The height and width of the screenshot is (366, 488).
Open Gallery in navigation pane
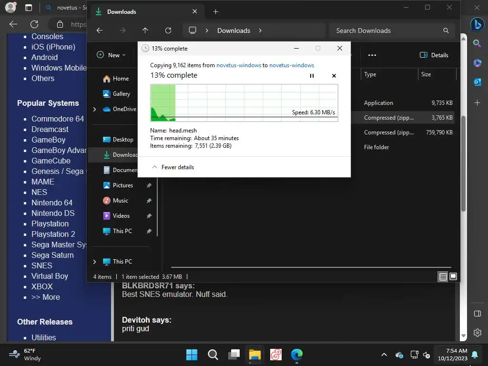point(116,94)
